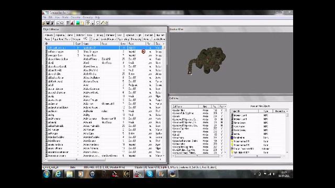
Task: Toggle Path Grid editing toolbar icon
Action: pyautogui.click(x=82, y=23)
